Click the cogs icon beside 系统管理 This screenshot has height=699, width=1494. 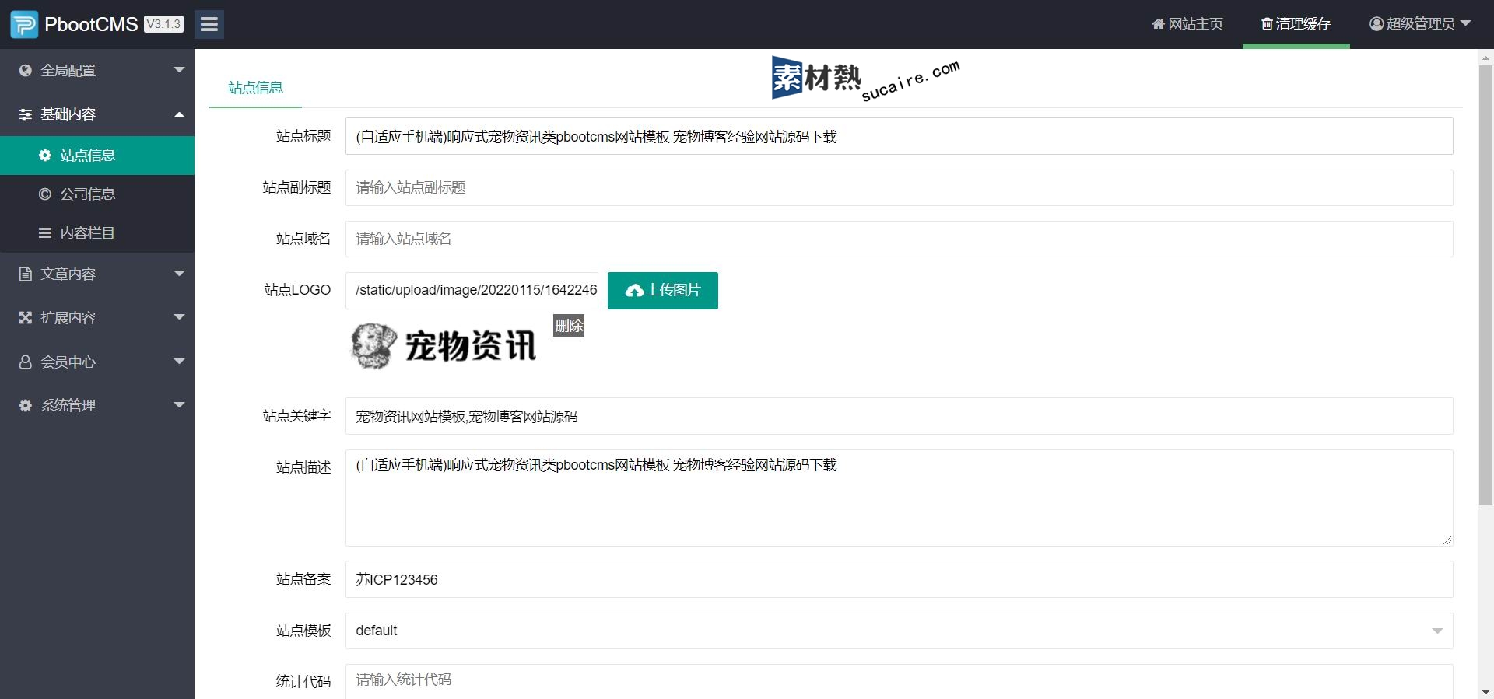pyautogui.click(x=26, y=405)
